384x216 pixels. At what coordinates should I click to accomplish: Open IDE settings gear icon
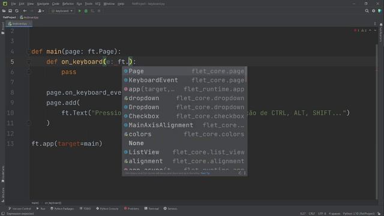coord(373,11)
